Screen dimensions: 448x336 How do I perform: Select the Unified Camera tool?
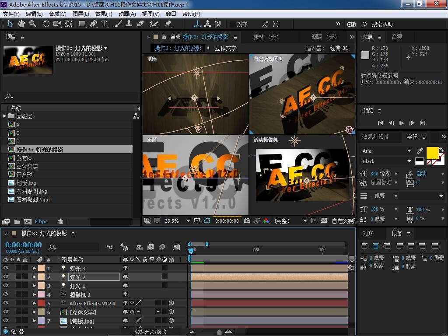pos(57,24)
